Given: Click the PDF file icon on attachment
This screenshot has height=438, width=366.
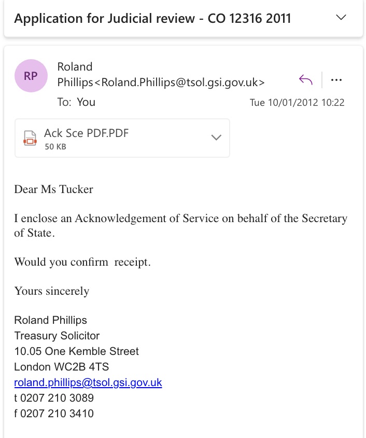Looking at the screenshot, I should click(x=31, y=138).
